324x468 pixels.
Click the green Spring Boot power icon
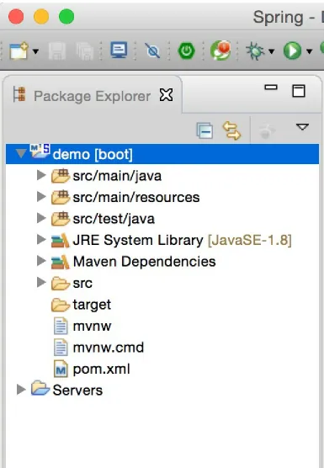pos(187,51)
